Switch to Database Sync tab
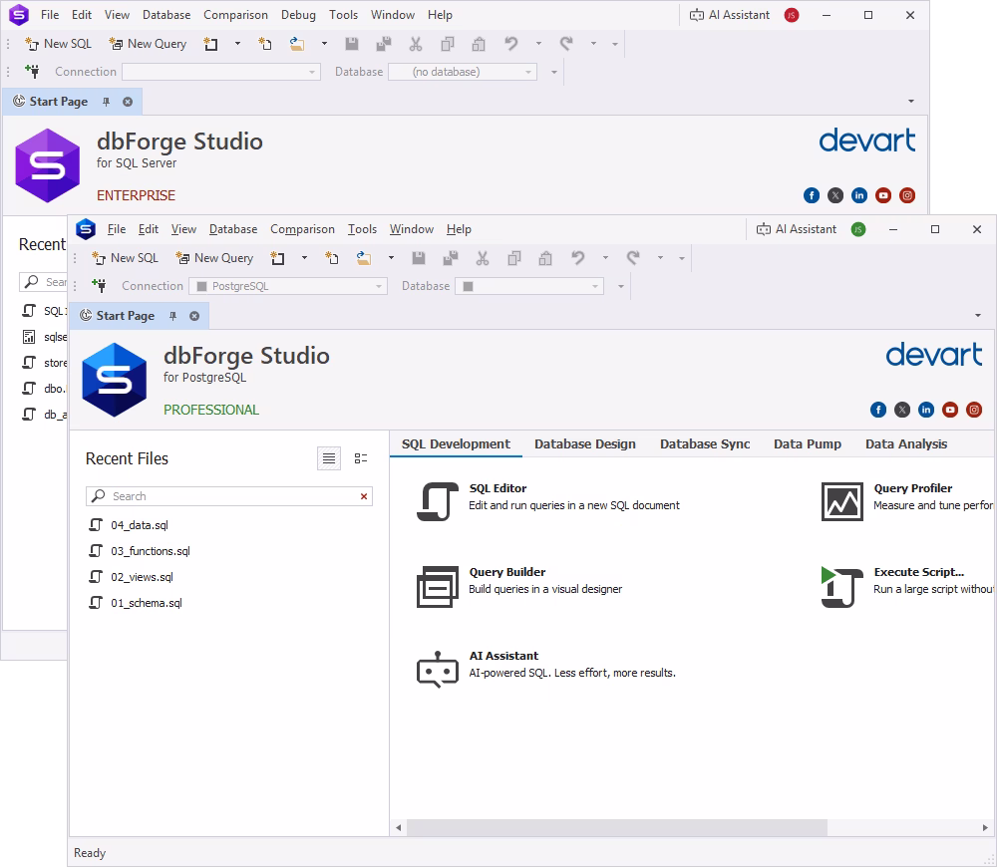 pyautogui.click(x=705, y=444)
